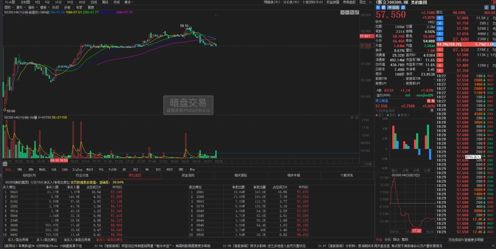This screenshot has width=496, height=249.
Task: Click the double-arrow overflow icon after 导出
Action: pyautogui.click(x=371, y=2)
